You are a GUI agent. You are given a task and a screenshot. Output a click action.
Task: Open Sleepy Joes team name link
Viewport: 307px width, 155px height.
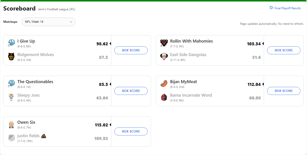coord(28,95)
